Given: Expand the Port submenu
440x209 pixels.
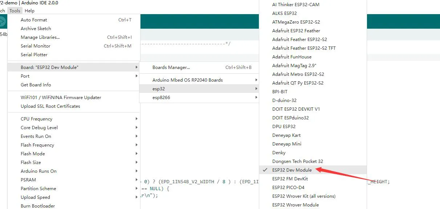Looking at the screenshot, I should 74,76.
